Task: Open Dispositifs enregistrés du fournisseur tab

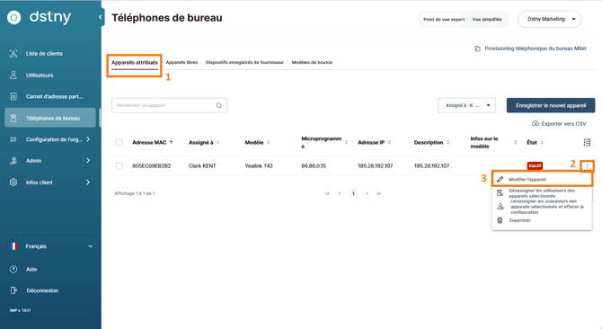Action: [x=244, y=62]
